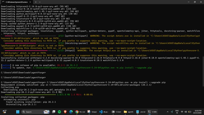The width and height of the screenshot is (204, 115).
Task: Open a new terminal tab
Action: 36,2
